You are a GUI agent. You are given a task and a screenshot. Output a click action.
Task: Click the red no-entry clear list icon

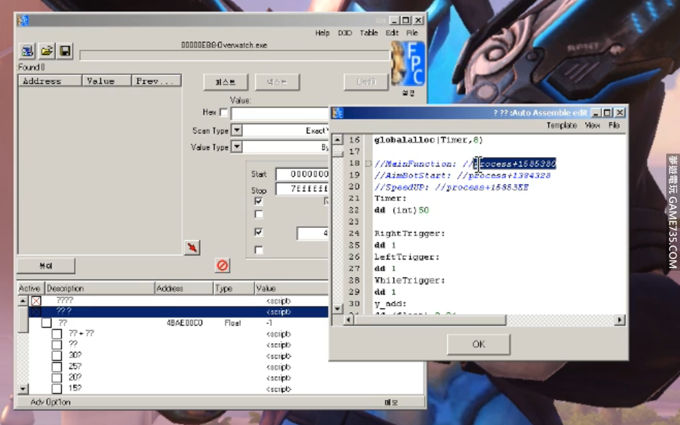click(x=222, y=265)
